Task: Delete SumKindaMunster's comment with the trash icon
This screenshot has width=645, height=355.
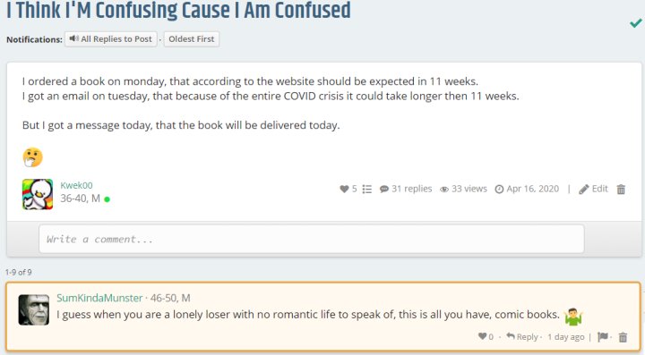Action: pos(623,337)
